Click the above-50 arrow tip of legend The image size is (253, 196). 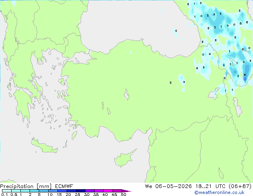coord(126,191)
